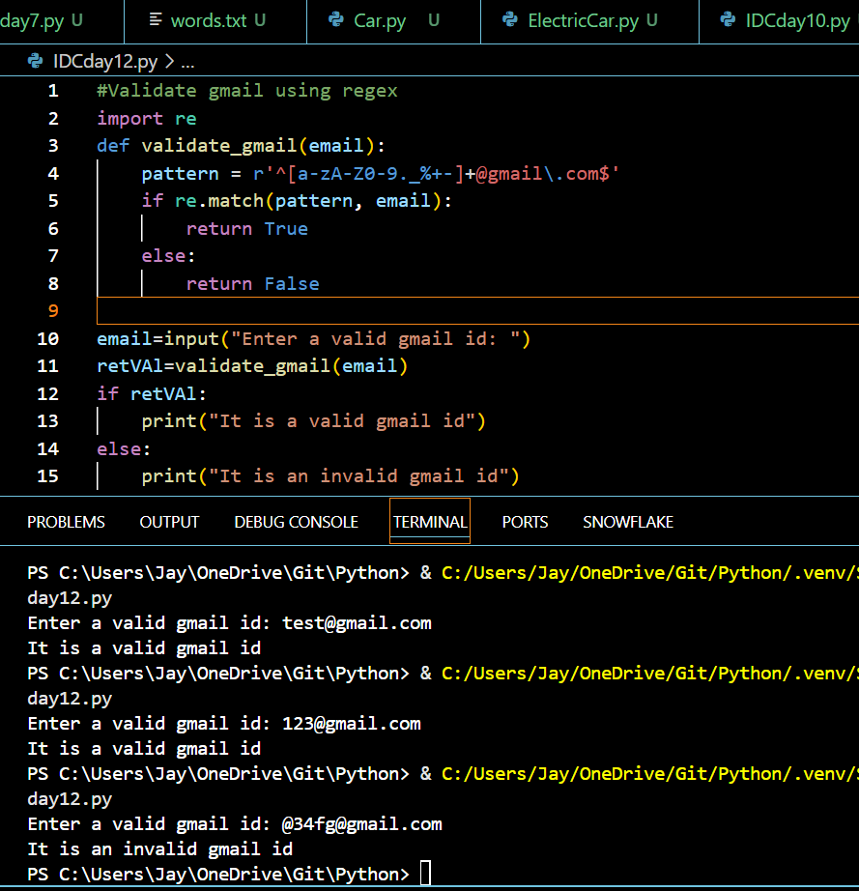Click terminal text '123@gmail.com'

coord(352,724)
